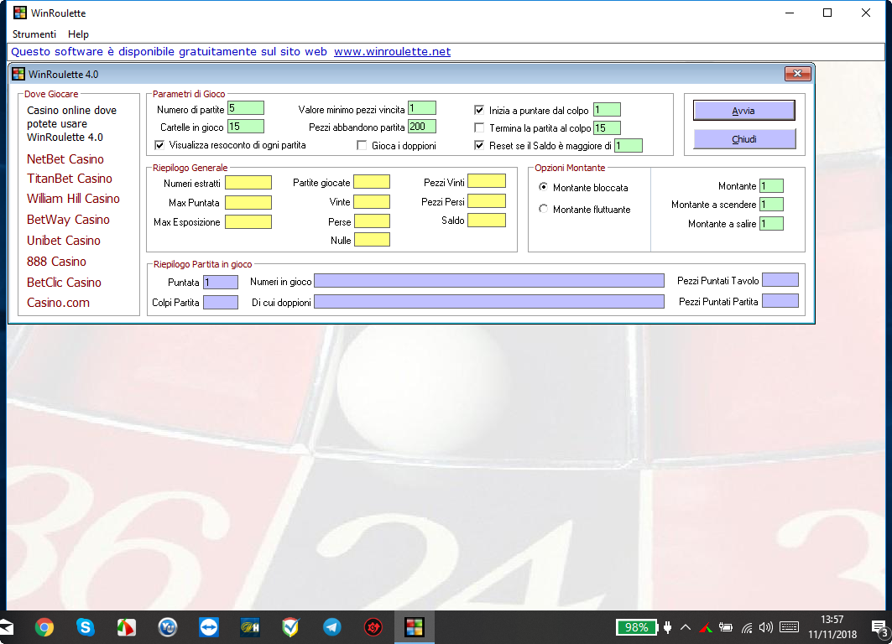Show hidden system tray icons

click(x=686, y=627)
